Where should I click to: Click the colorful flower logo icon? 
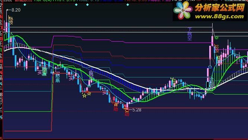tap(183, 10)
